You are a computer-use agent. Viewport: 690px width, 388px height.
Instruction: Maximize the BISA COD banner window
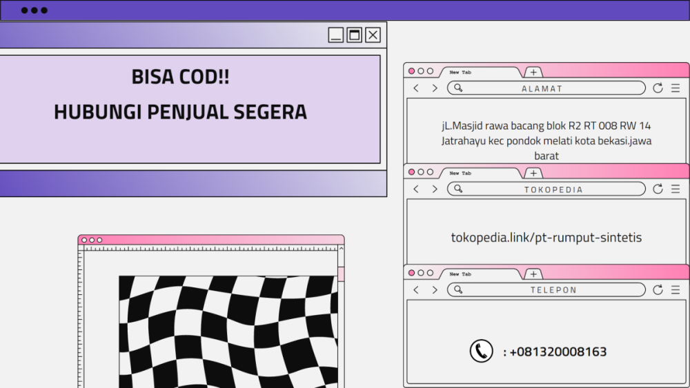[354, 35]
